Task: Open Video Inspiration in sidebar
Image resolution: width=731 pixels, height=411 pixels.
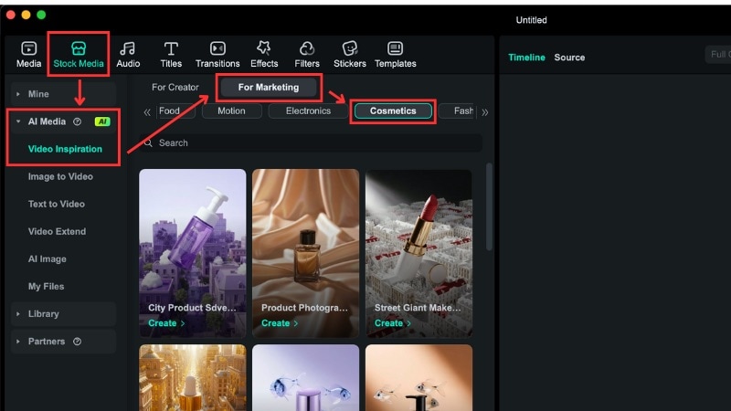Action: click(x=65, y=149)
